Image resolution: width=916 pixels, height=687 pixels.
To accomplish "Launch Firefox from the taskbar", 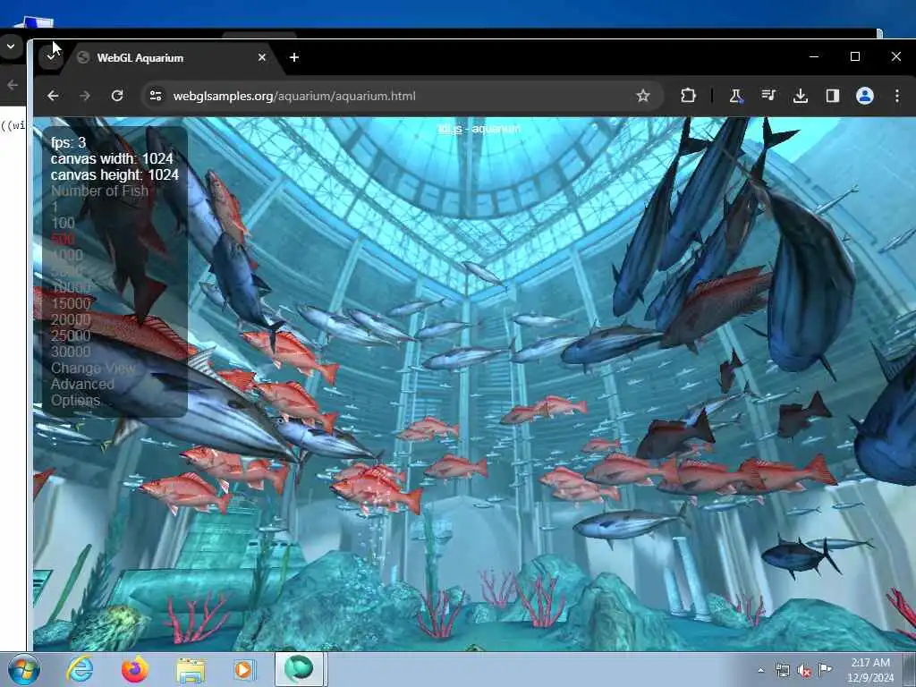I will (135, 669).
